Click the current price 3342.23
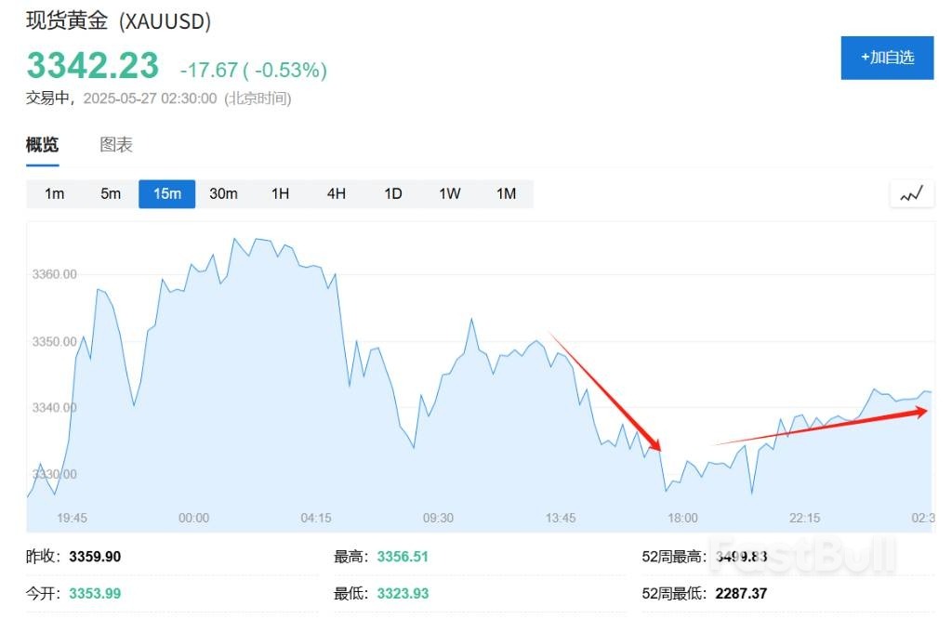The width and height of the screenshot is (952, 619). tap(93, 66)
